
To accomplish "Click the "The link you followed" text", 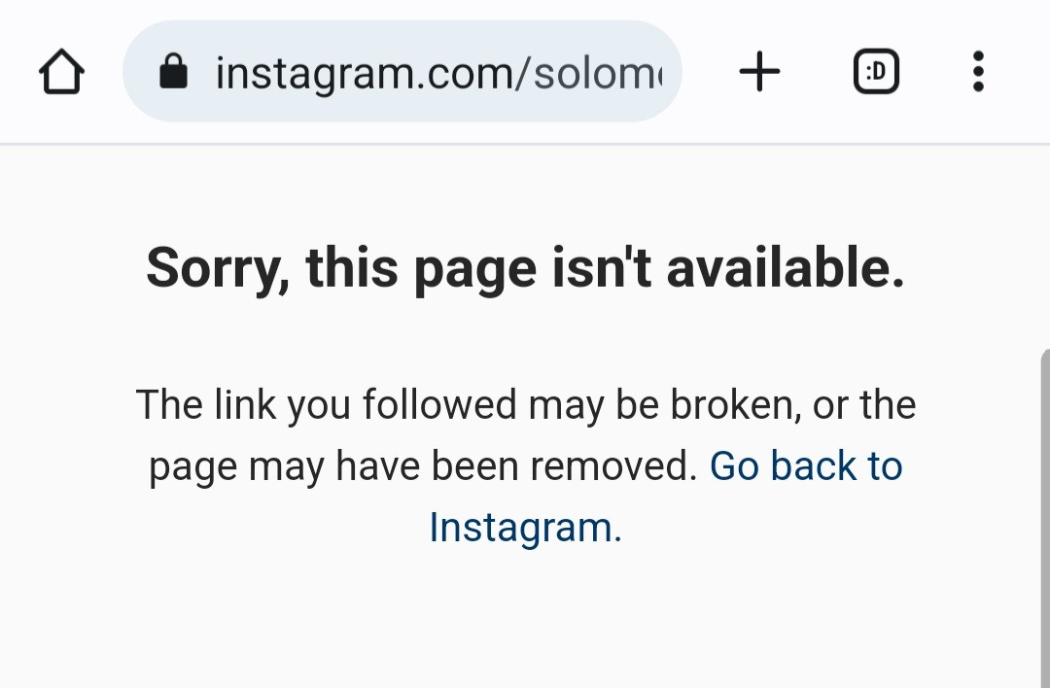I will pyautogui.click(x=327, y=405).
